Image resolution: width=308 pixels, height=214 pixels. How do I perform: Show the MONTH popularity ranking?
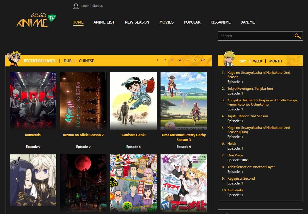coord(275,61)
